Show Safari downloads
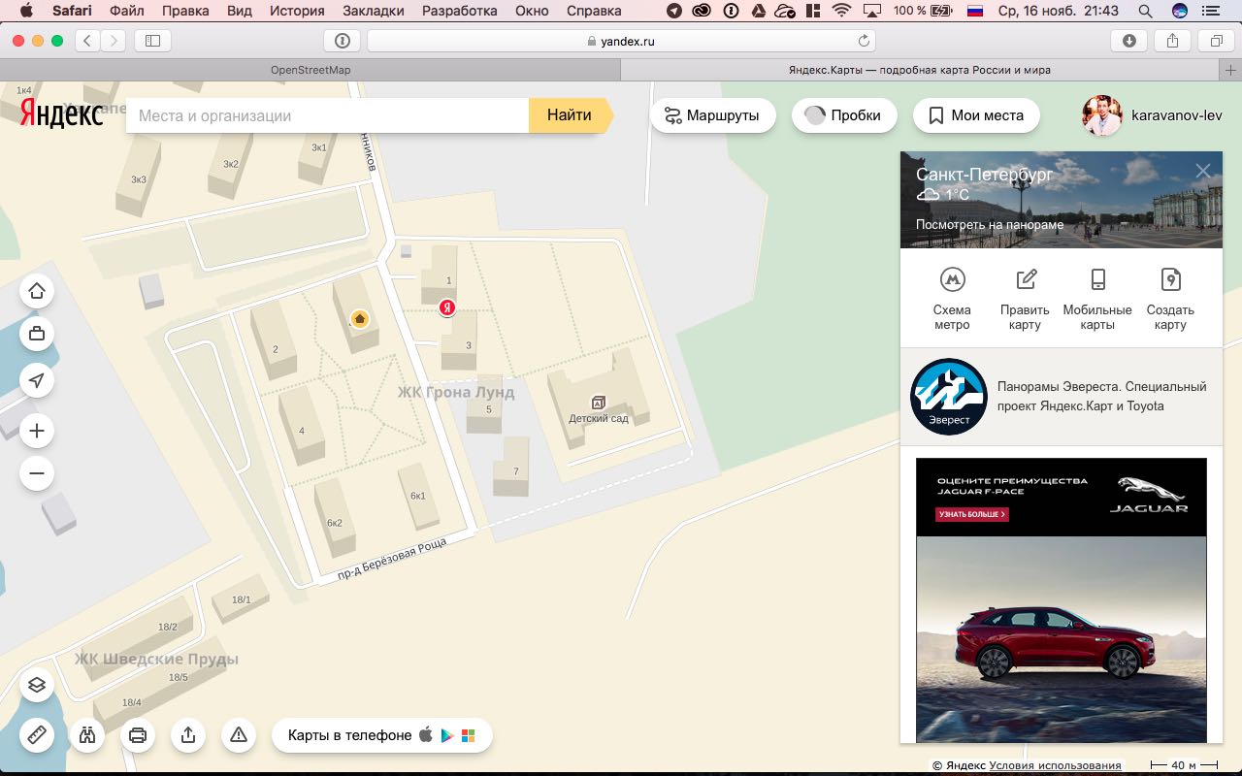Viewport: 1242px width, 776px height. pos(1129,41)
